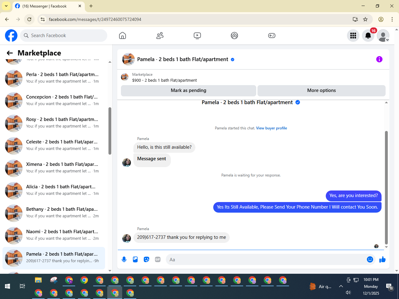Open Concepcion's apartment conversation
This screenshot has height=299, width=399.
[x=54, y=100]
